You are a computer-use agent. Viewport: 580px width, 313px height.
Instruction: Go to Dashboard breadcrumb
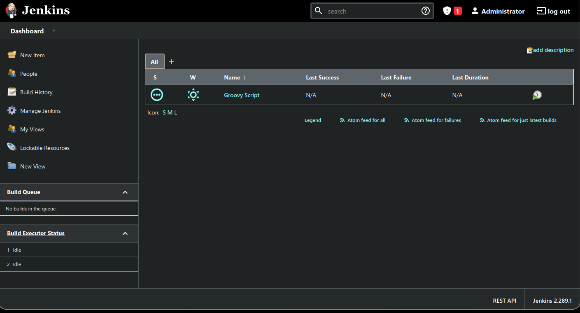(x=27, y=31)
